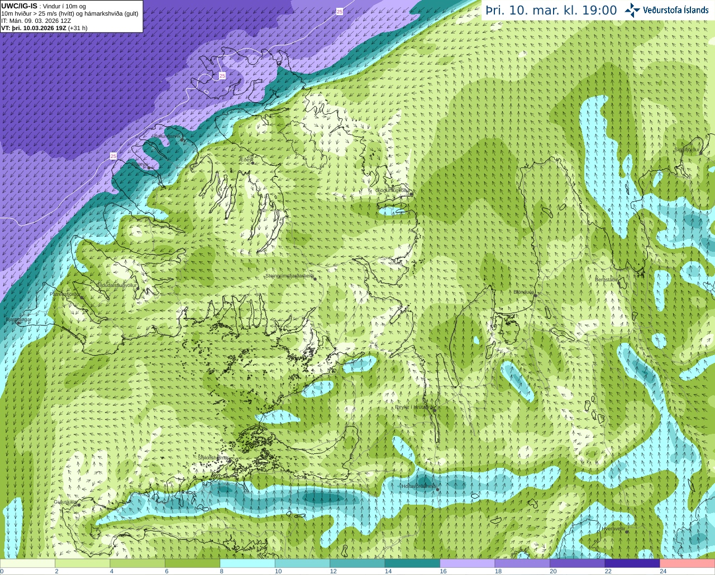Pick the olive green 6–8 m/s legend swatch
The height and width of the screenshot is (575, 715).
click(x=193, y=563)
